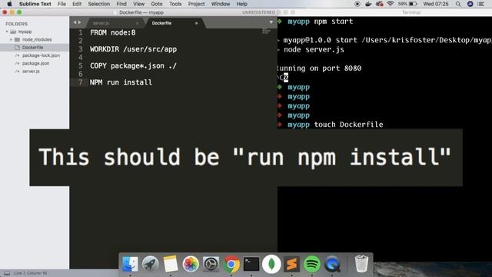This screenshot has width=492, height=277.
Task: Toggle side bar icon in status bar
Action: pyautogui.click(x=7, y=273)
